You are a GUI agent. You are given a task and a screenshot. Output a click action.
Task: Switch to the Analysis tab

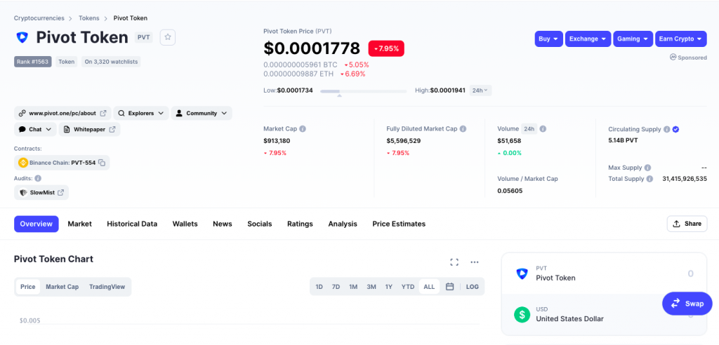[343, 224]
